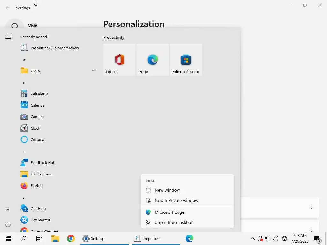Image resolution: width=327 pixels, height=245 pixels.
Task: Launch Firefox from app list
Action: click(x=32, y=185)
